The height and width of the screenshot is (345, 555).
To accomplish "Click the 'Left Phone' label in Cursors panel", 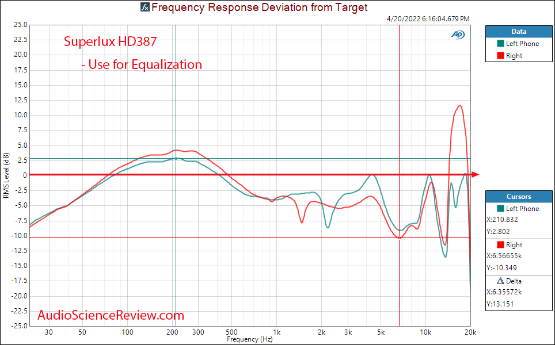I will click(x=522, y=209).
